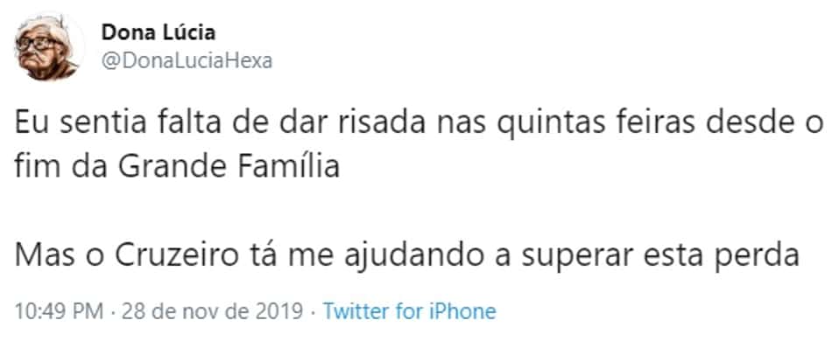Click the word Cruzeiro in the tweet
Screen dimensions: 832x341
[176, 257]
